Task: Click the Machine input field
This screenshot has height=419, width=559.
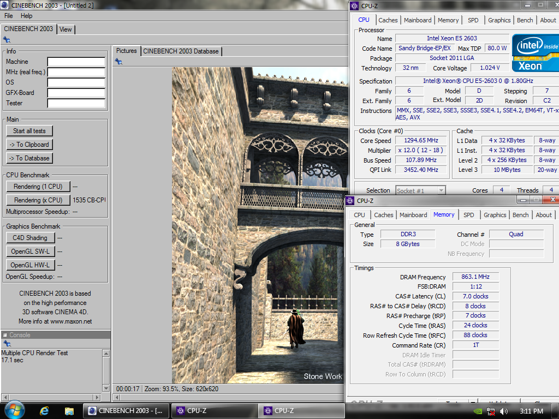Action: tap(76, 62)
